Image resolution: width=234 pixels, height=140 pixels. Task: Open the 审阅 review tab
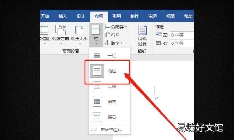tap(152, 16)
